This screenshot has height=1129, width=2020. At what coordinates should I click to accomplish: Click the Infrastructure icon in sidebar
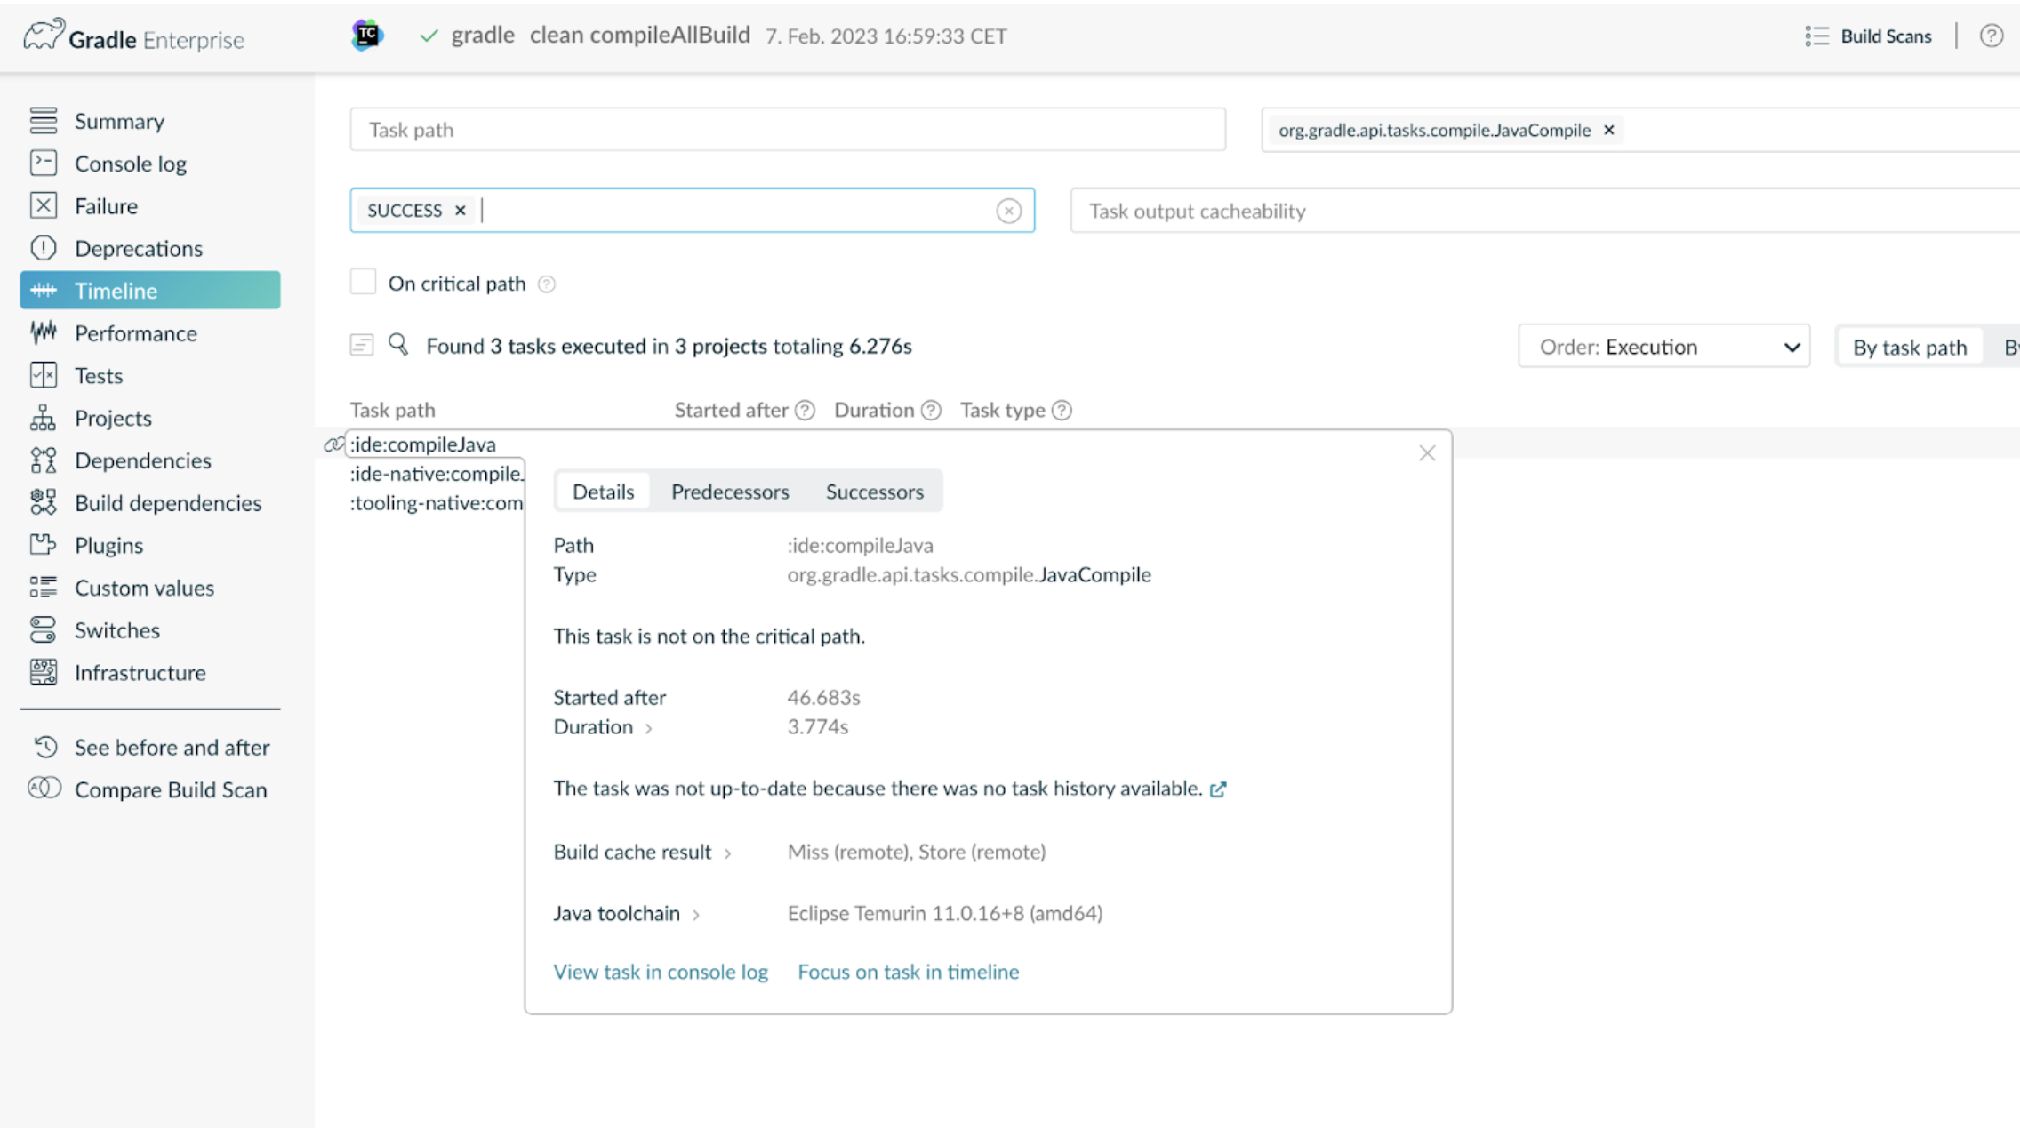tap(44, 673)
